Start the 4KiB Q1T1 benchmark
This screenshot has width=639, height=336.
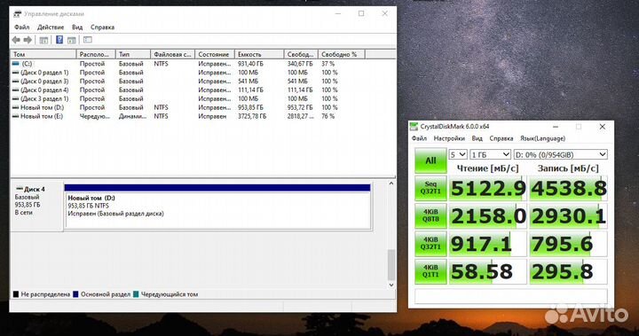(430, 270)
